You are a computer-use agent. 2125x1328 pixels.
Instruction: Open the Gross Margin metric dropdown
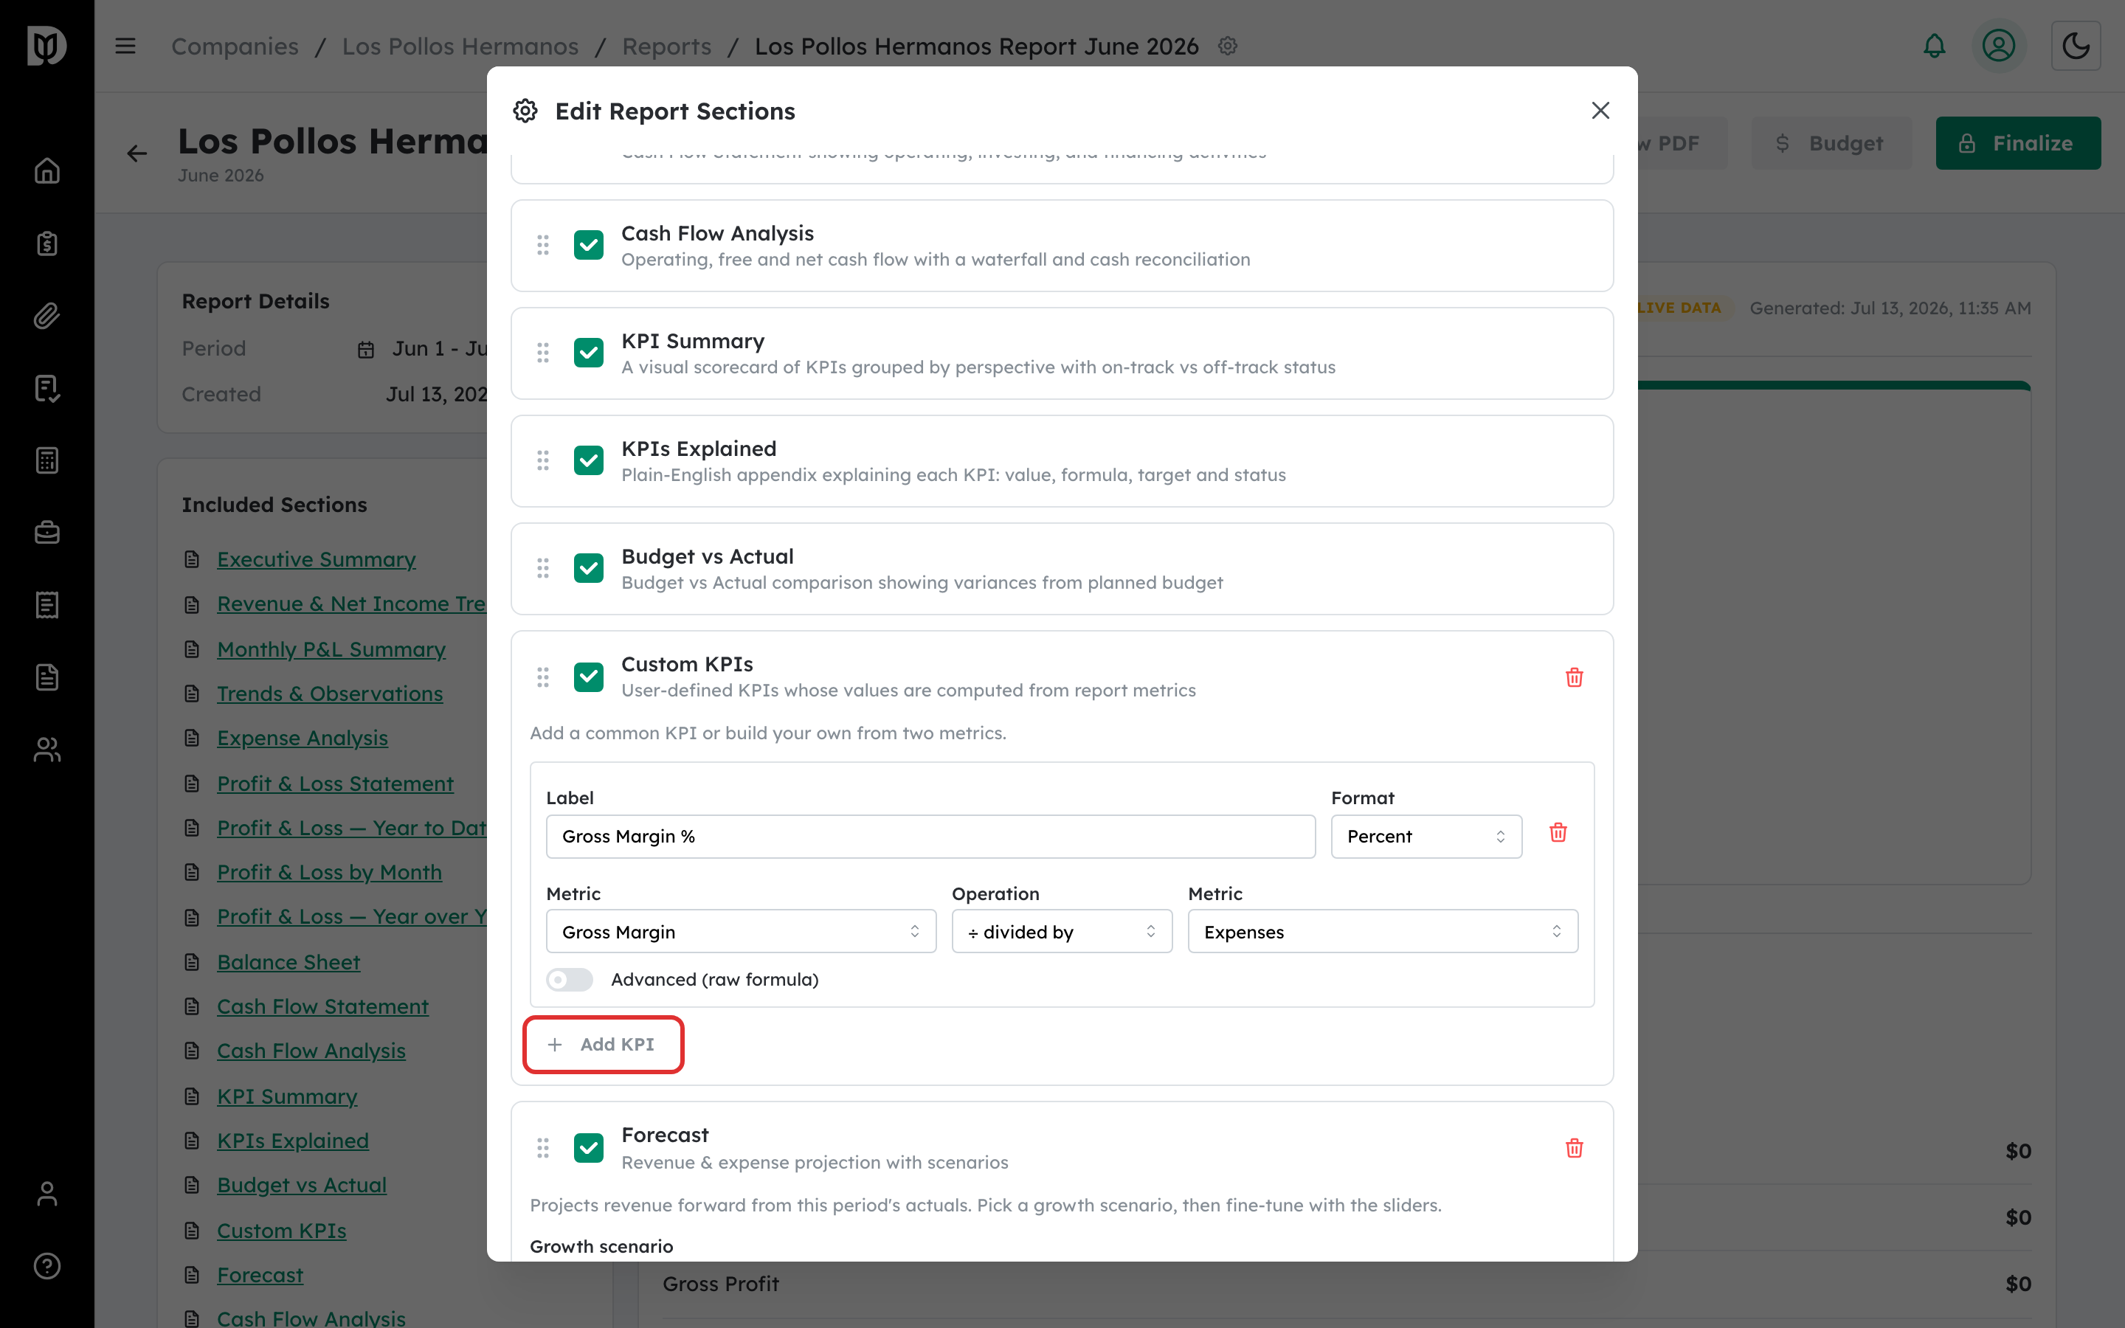click(x=740, y=931)
